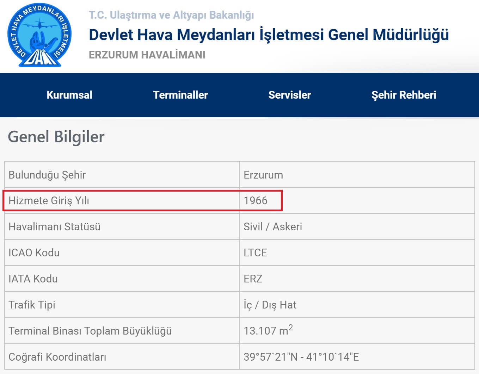Click the Hizmete Giriş Yılı label
The height and width of the screenshot is (374, 479).
pos(49,200)
